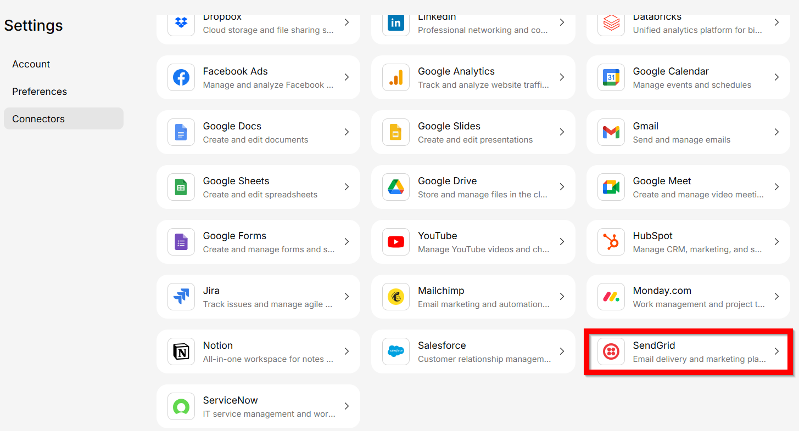Viewport: 799px width, 431px height.
Task: Click the ServiceNow green icon
Action: [181, 406]
